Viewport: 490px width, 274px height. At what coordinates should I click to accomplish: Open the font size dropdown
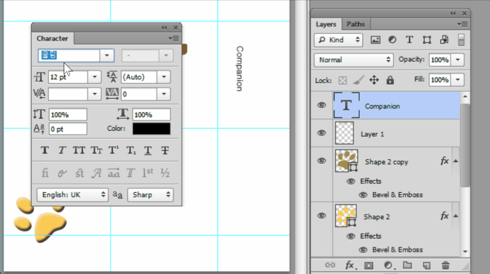pos(95,77)
